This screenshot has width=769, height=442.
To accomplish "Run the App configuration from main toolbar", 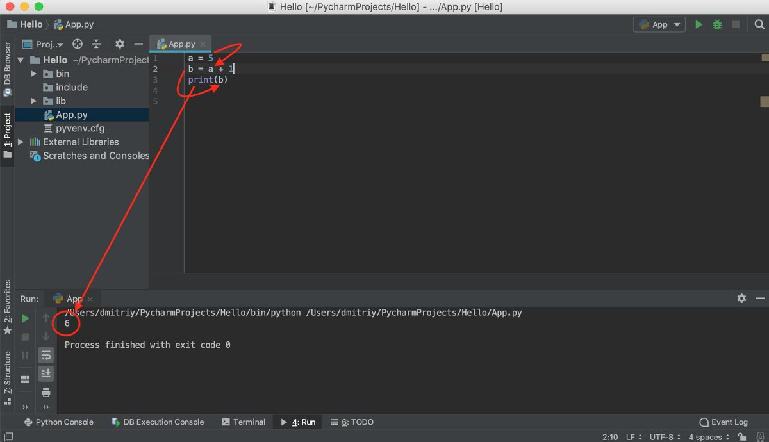I will pyautogui.click(x=699, y=24).
